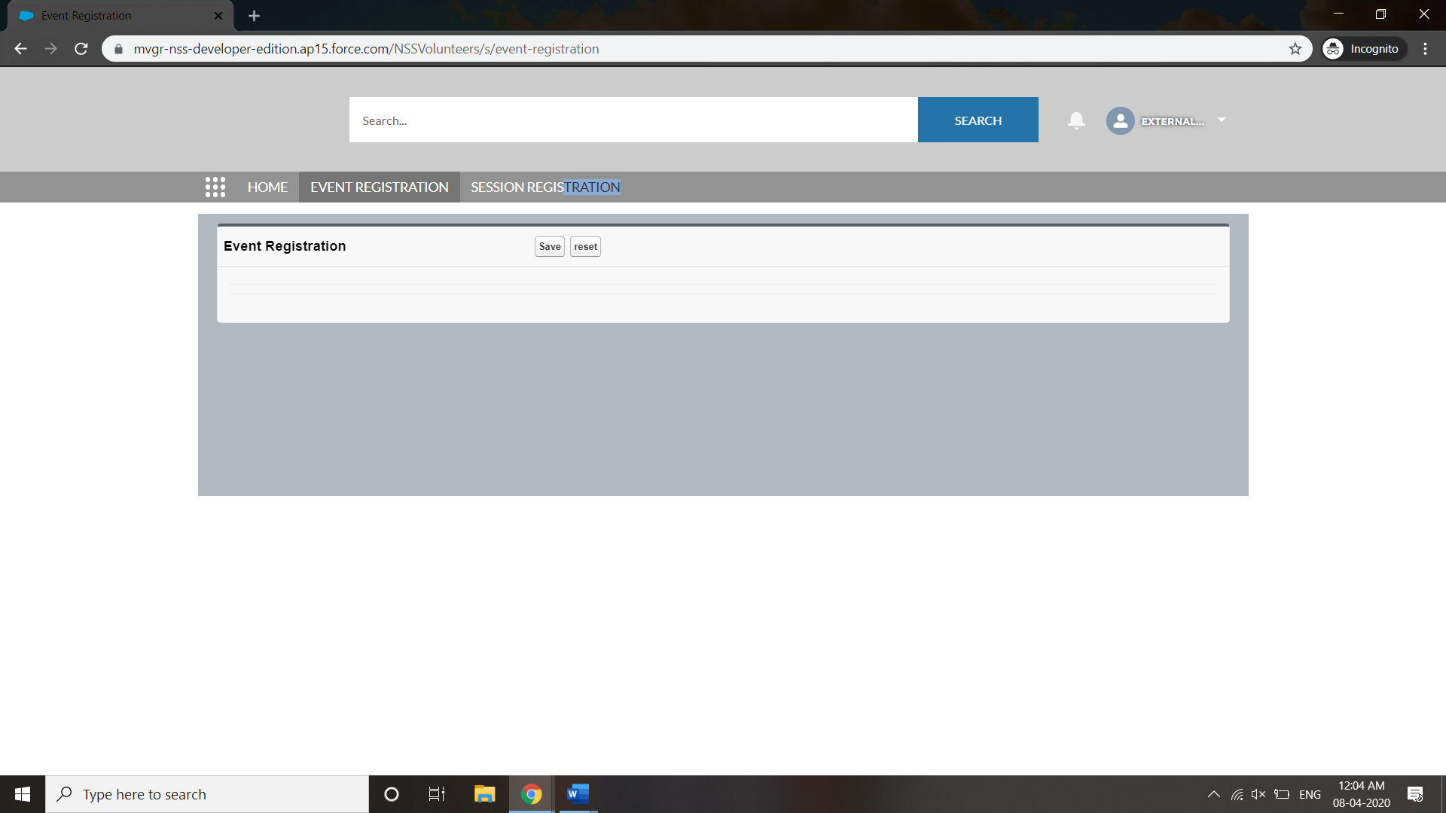Click the user profile avatar icon
Image resolution: width=1446 pixels, height=813 pixels.
coord(1120,120)
